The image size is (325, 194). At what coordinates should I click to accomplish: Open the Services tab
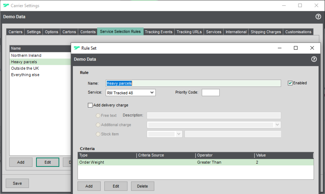point(214,32)
